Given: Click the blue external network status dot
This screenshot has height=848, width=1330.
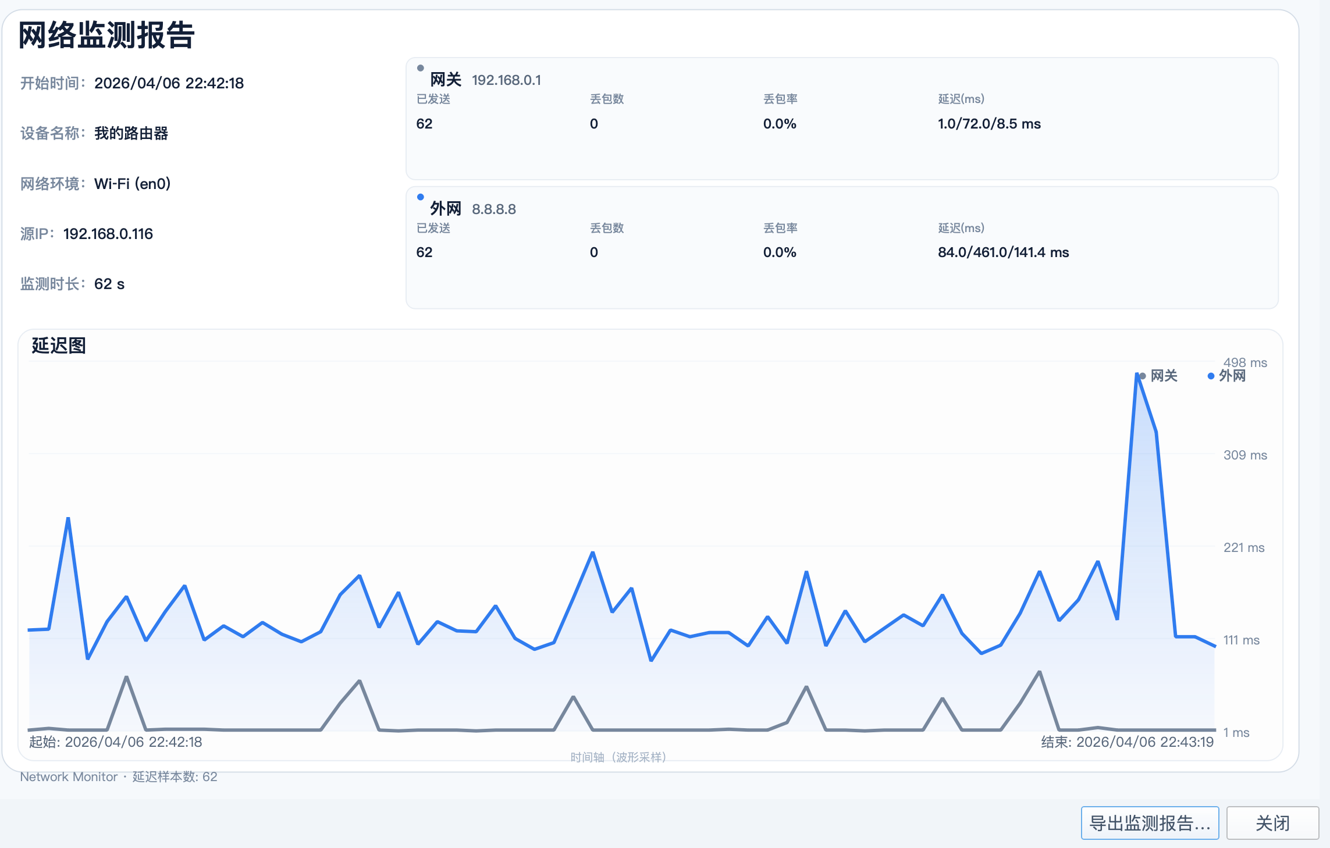Looking at the screenshot, I should click(x=420, y=197).
